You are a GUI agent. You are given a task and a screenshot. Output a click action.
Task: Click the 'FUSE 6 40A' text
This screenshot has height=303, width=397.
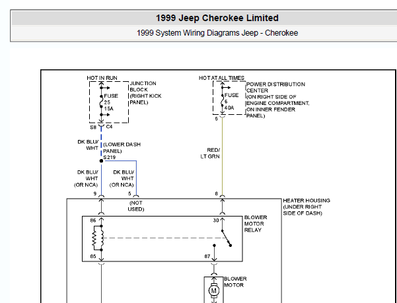pyautogui.click(x=231, y=102)
